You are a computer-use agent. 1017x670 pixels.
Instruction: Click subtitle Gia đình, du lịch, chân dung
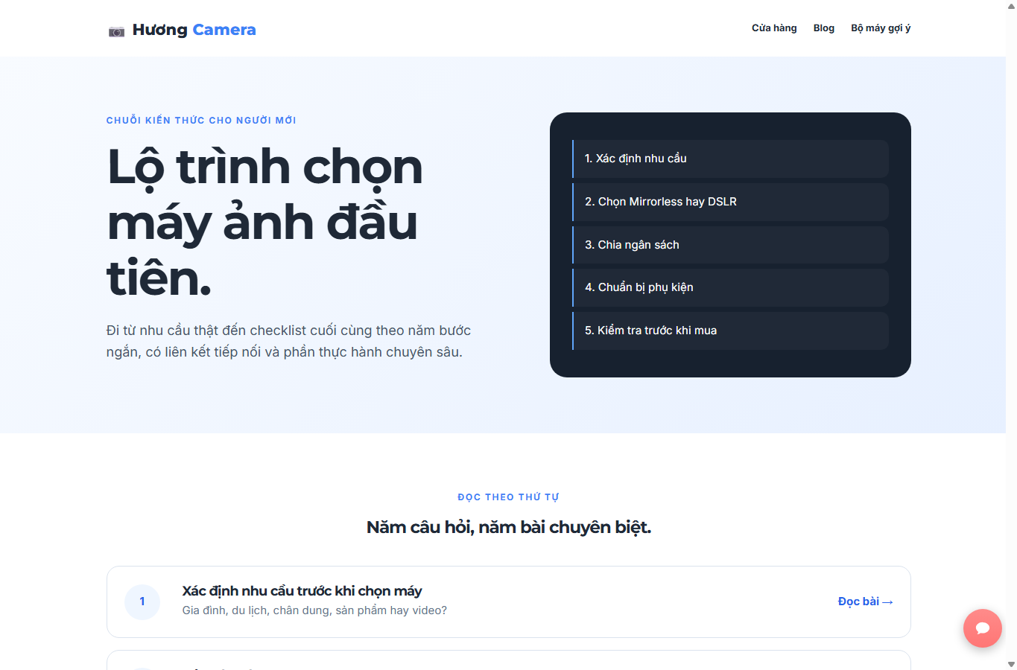(x=314, y=610)
